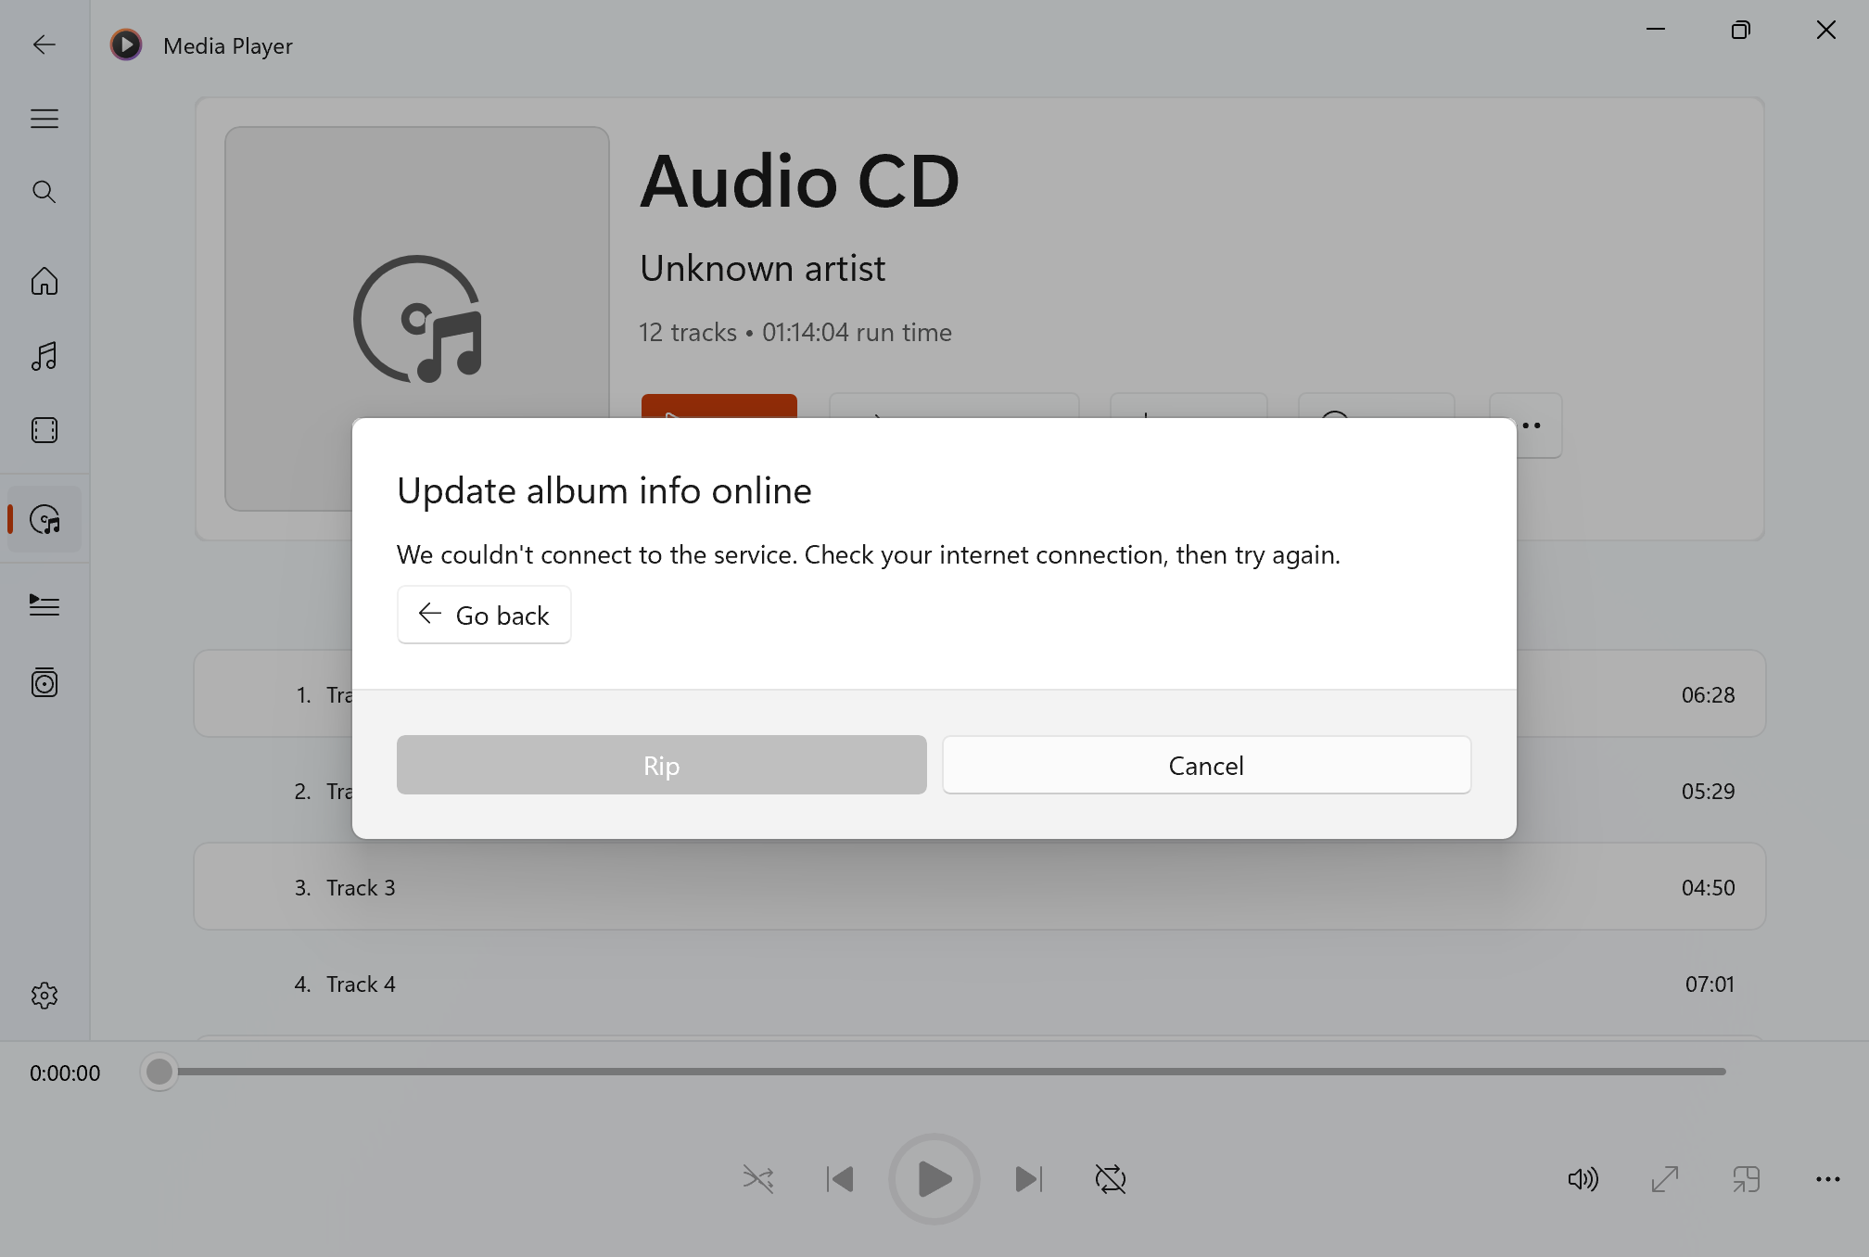Screen dimensions: 1869x1257
Task: Click the search magnifier icon
Action: [44, 192]
